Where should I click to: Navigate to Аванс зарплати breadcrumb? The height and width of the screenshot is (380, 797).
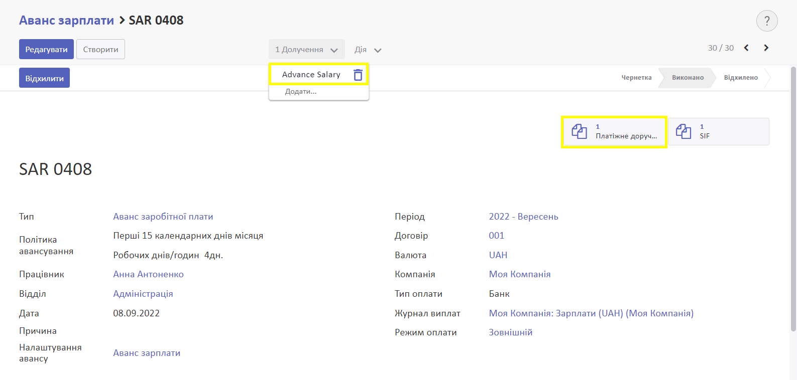[66, 21]
